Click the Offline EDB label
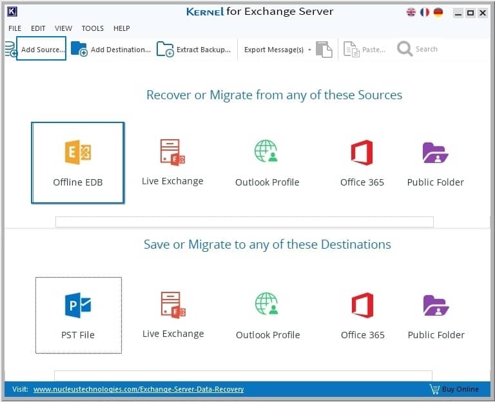 (x=77, y=182)
